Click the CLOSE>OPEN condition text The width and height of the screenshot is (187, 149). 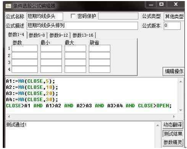(154, 106)
